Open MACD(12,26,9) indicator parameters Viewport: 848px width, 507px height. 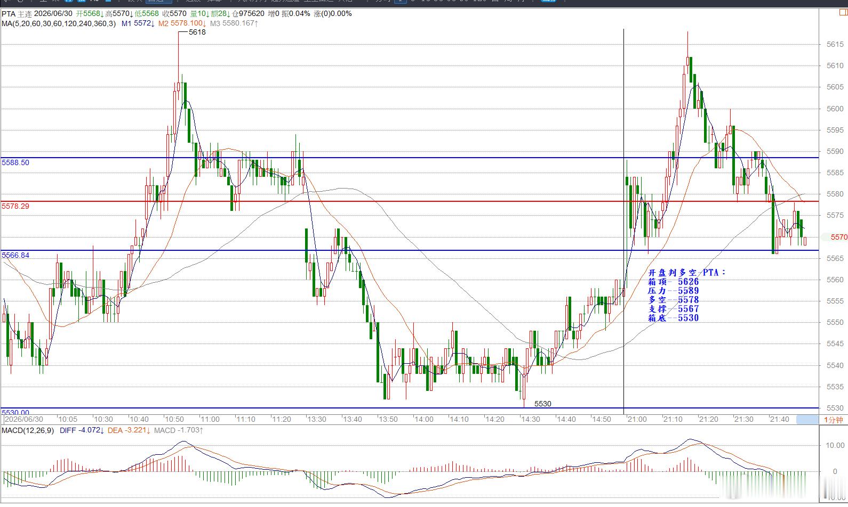click(27, 430)
